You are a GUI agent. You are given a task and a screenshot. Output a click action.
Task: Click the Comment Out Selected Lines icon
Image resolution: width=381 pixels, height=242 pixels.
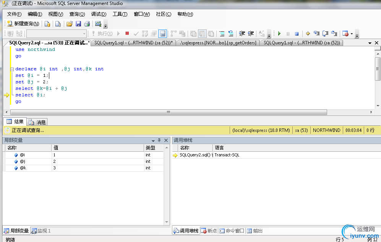point(222,34)
